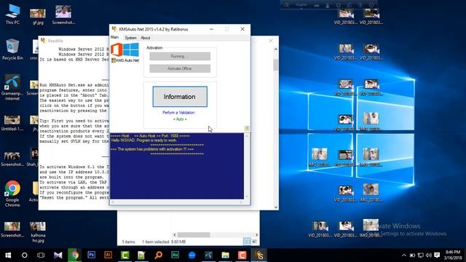Viewport: 466px width, 262px height.
Task: Switch File Explorer to large icons view
Action: [254, 242]
